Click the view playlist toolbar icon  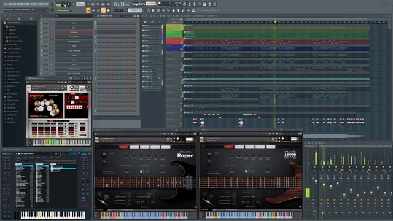[148, 10]
